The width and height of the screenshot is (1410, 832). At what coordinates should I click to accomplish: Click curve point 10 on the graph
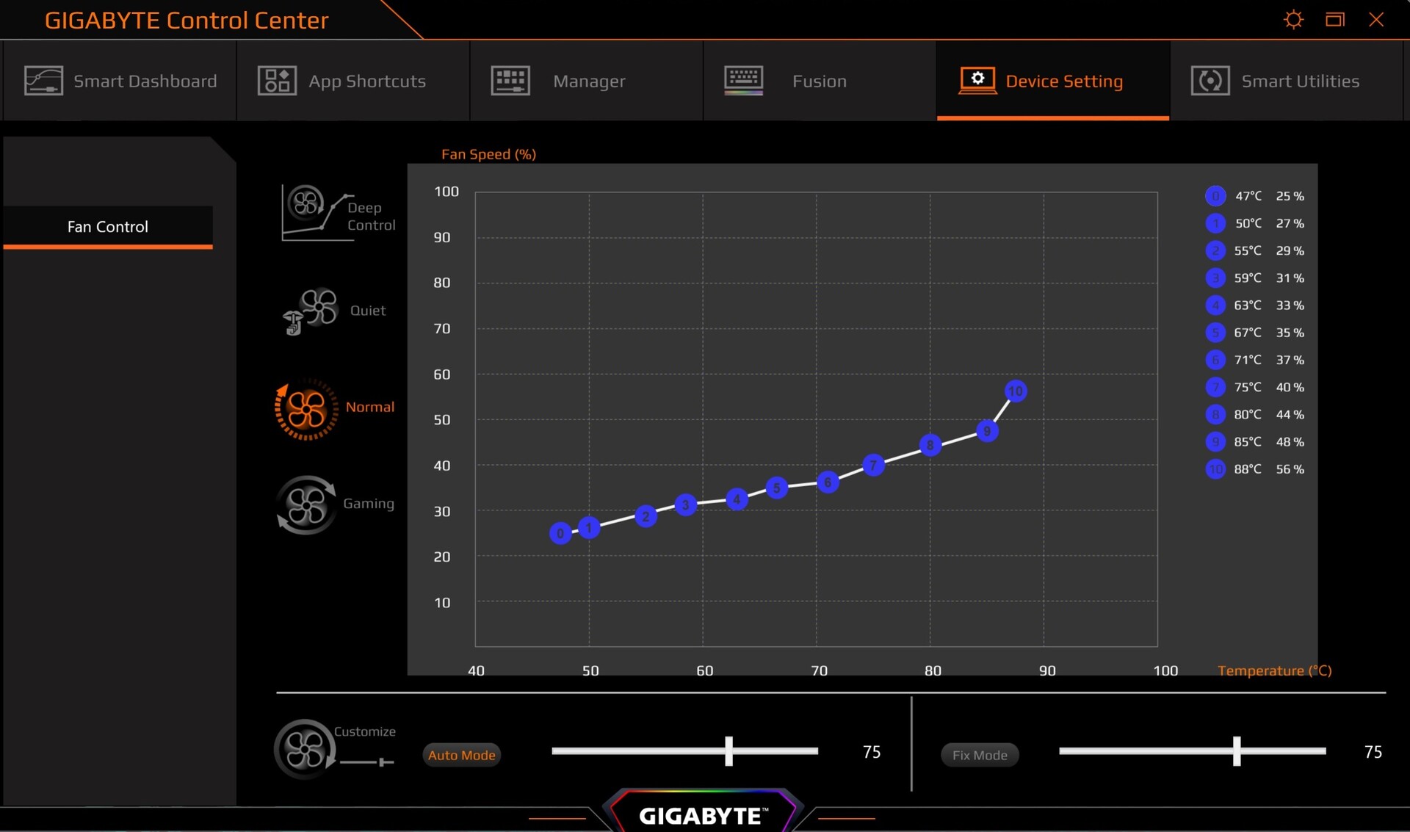tap(1015, 391)
